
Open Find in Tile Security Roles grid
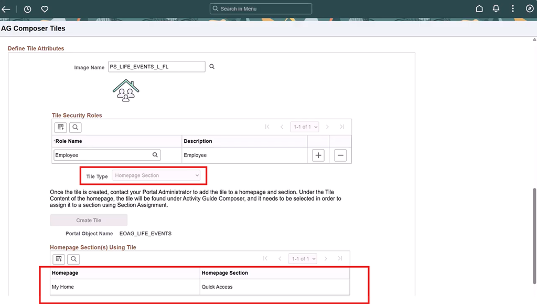75,127
